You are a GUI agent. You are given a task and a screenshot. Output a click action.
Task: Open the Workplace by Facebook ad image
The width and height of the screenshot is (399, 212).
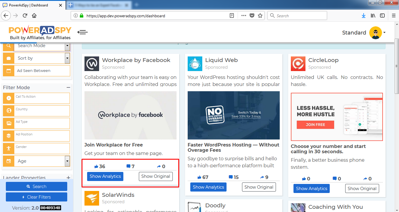click(130, 115)
